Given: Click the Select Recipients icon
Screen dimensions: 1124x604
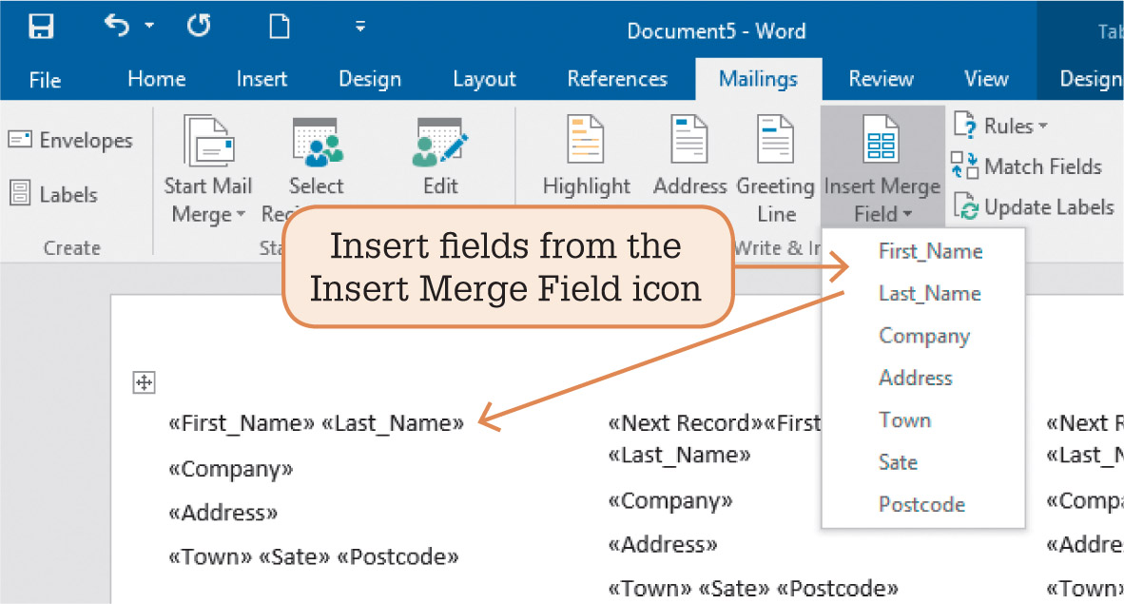Looking at the screenshot, I should point(316,142).
